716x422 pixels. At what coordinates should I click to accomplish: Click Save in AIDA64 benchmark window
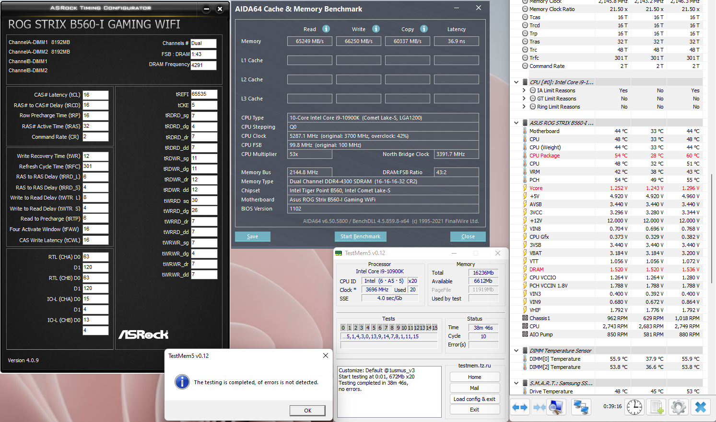253,236
